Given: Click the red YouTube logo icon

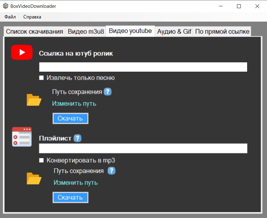Looking at the screenshot, I should click(22, 52).
